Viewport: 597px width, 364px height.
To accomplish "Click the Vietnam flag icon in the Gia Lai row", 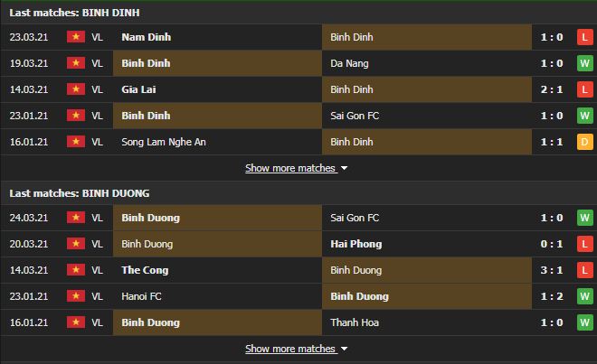I will [x=73, y=89].
